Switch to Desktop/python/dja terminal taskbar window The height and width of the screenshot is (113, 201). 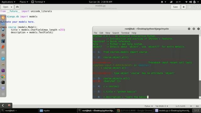click(96, 110)
